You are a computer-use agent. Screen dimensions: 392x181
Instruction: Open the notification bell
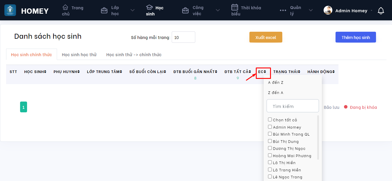click(x=381, y=11)
